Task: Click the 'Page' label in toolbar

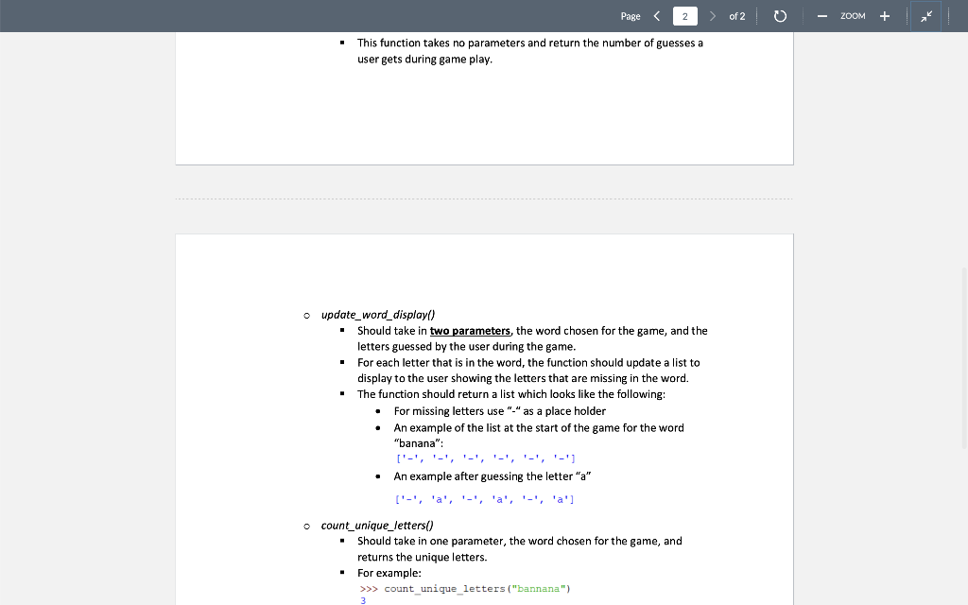Action: [x=631, y=16]
